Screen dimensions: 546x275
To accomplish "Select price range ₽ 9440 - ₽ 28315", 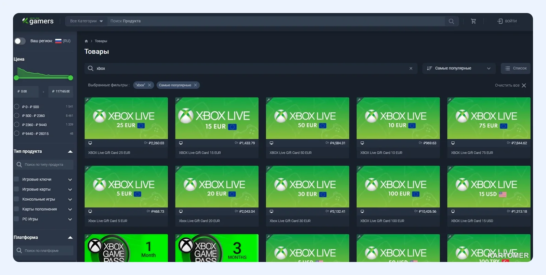I will point(16,134).
